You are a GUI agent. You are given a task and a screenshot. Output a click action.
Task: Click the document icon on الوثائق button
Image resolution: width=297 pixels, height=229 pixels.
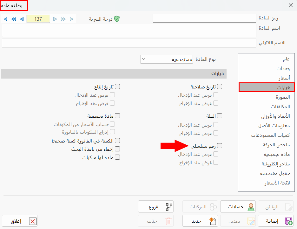[288, 206]
